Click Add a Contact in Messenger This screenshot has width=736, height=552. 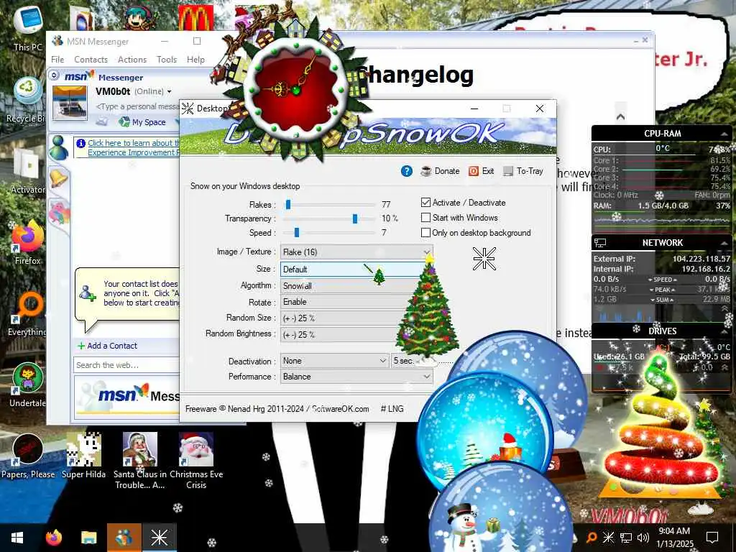pos(108,346)
